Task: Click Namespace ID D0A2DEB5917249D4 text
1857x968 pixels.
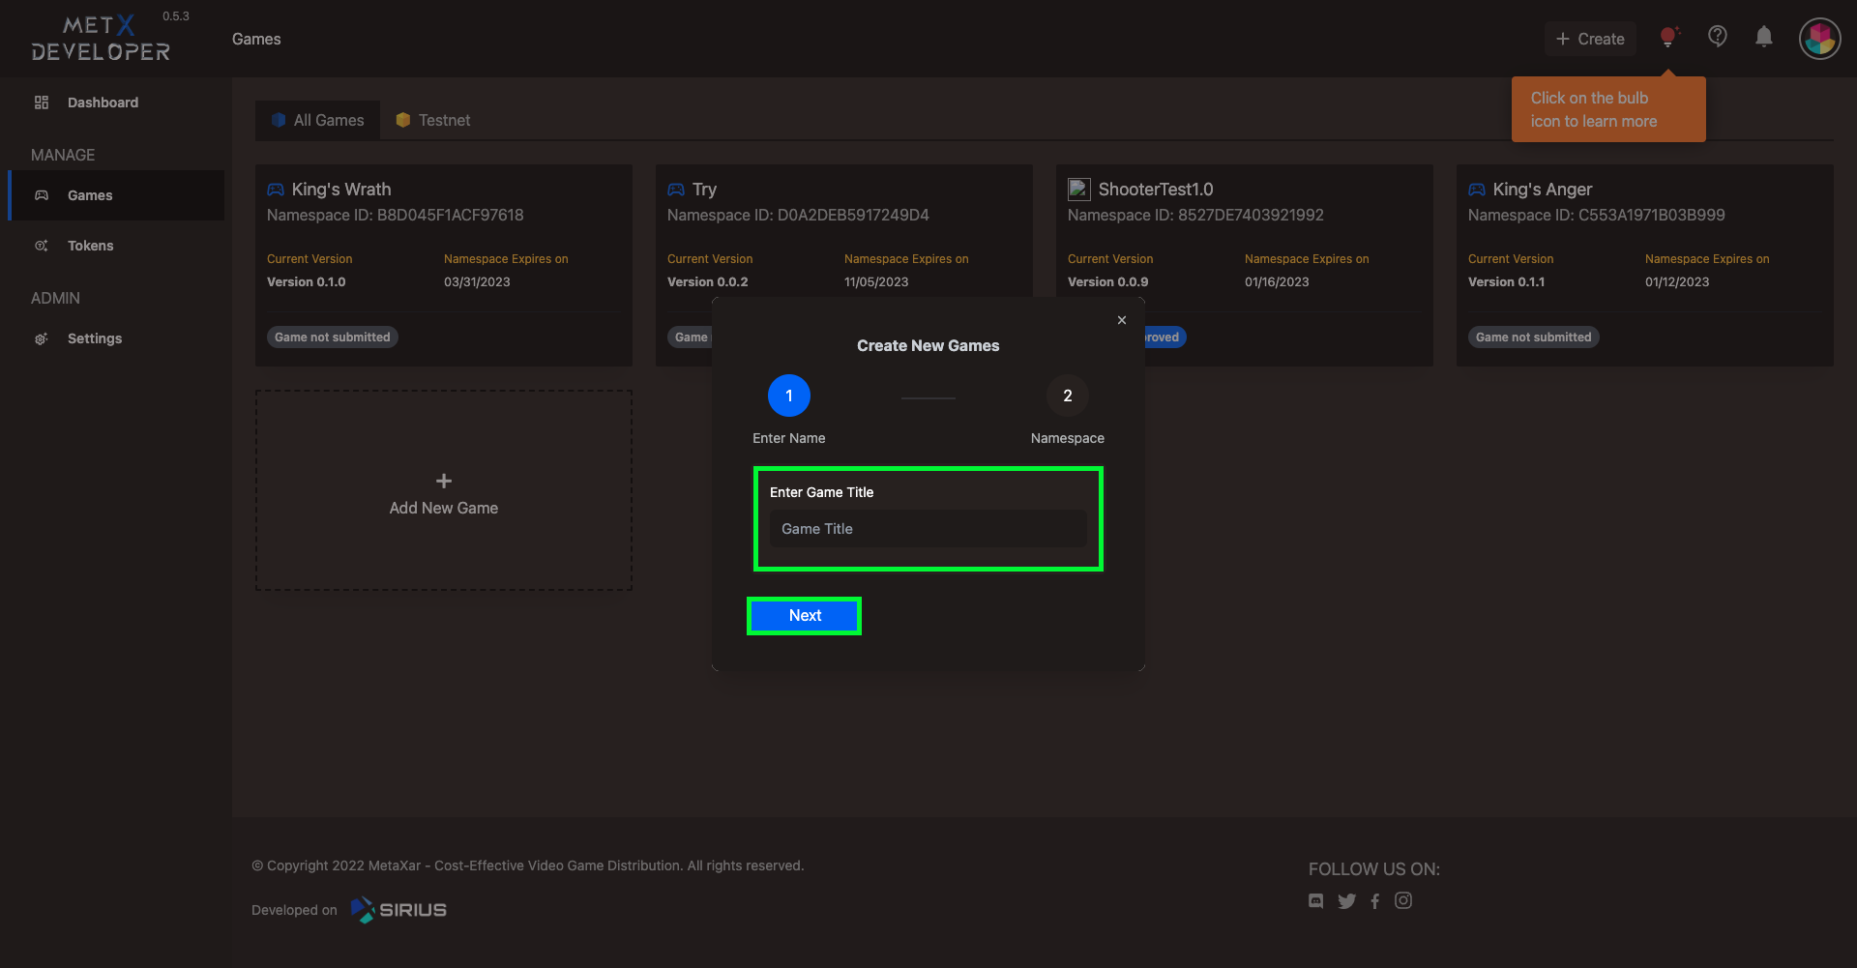Action: tap(798, 216)
